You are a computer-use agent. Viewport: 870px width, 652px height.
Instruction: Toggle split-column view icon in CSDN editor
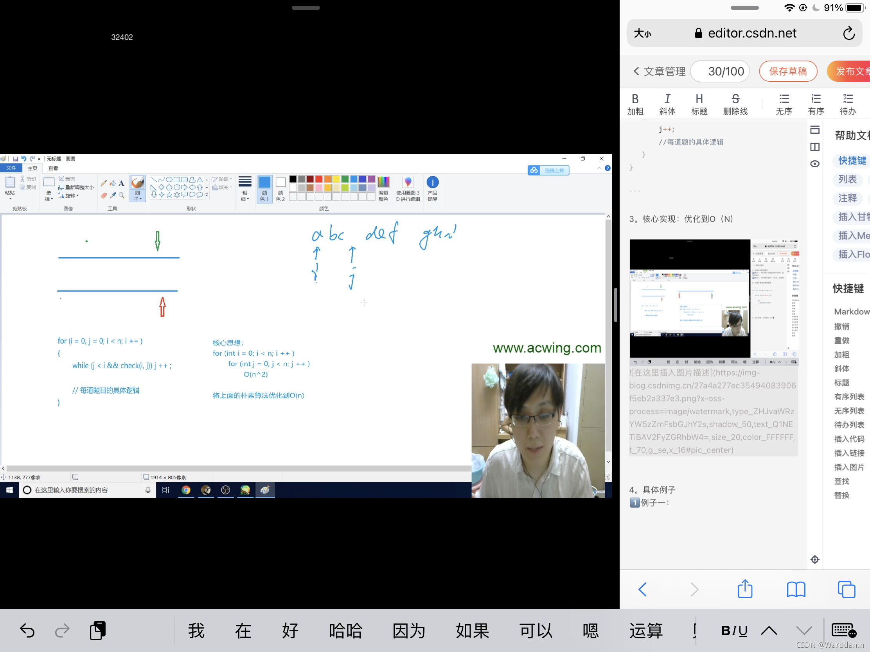pos(814,147)
